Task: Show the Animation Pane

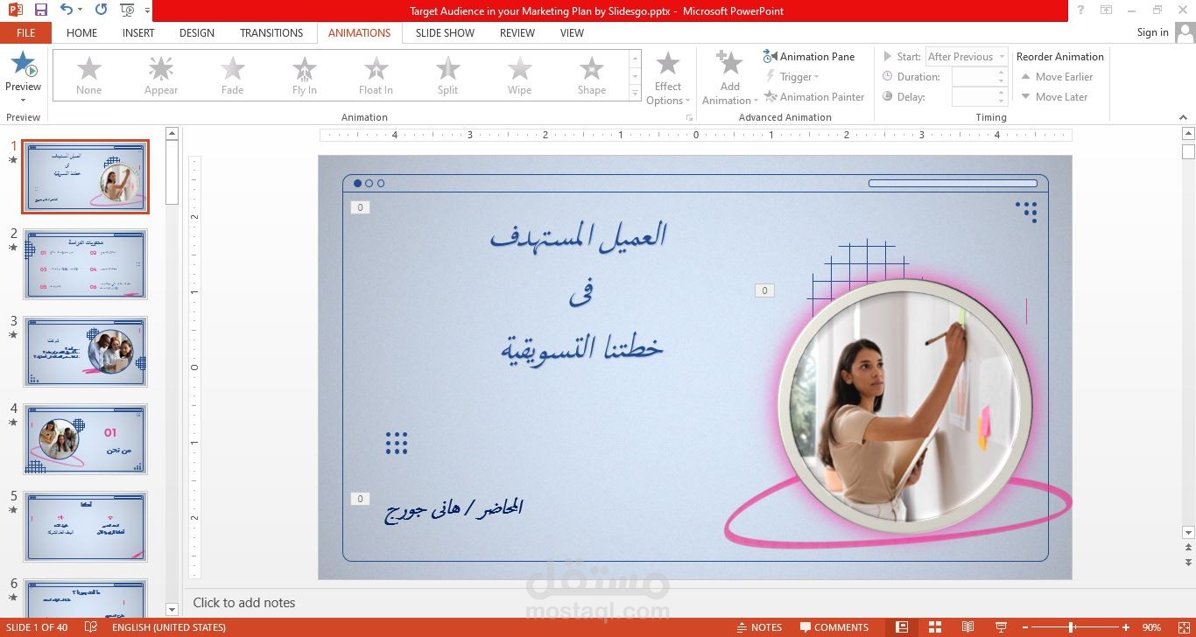Action: [x=809, y=56]
